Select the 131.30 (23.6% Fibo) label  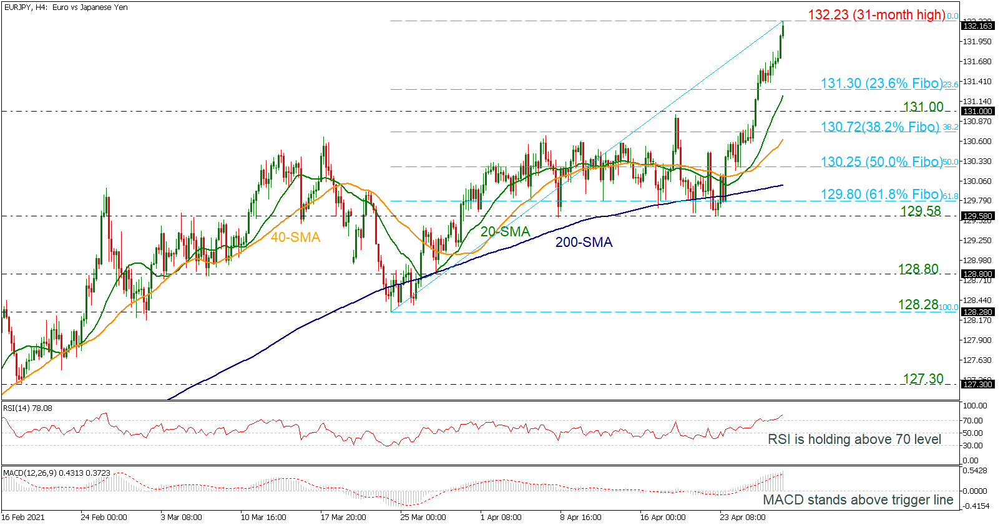point(881,84)
